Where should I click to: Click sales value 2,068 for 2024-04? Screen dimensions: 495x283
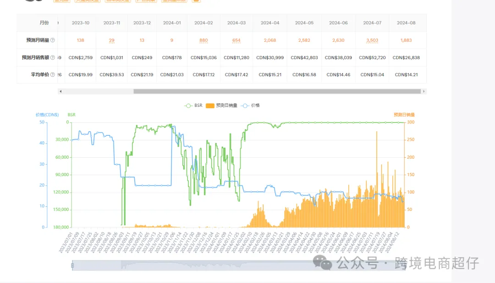pos(270,40)
